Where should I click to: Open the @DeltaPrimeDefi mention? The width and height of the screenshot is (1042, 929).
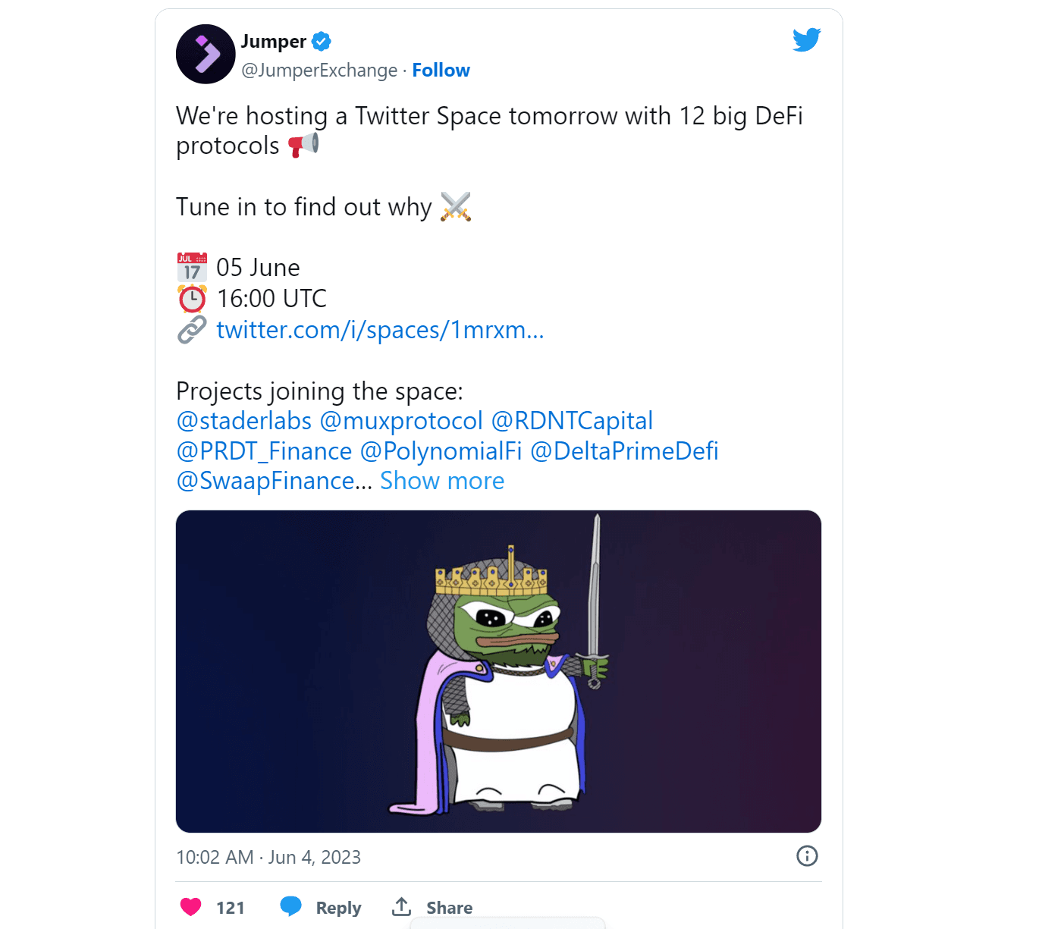[624, 451]
